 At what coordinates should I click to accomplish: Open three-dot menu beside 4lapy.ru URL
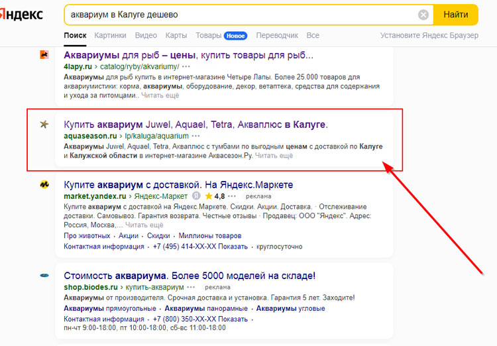click(186, 67)
